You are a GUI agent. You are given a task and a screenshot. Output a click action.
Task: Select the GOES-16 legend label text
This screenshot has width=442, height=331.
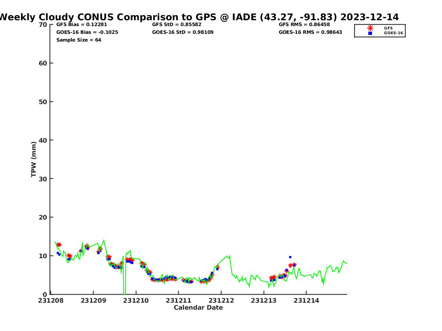tap(393, 33)
